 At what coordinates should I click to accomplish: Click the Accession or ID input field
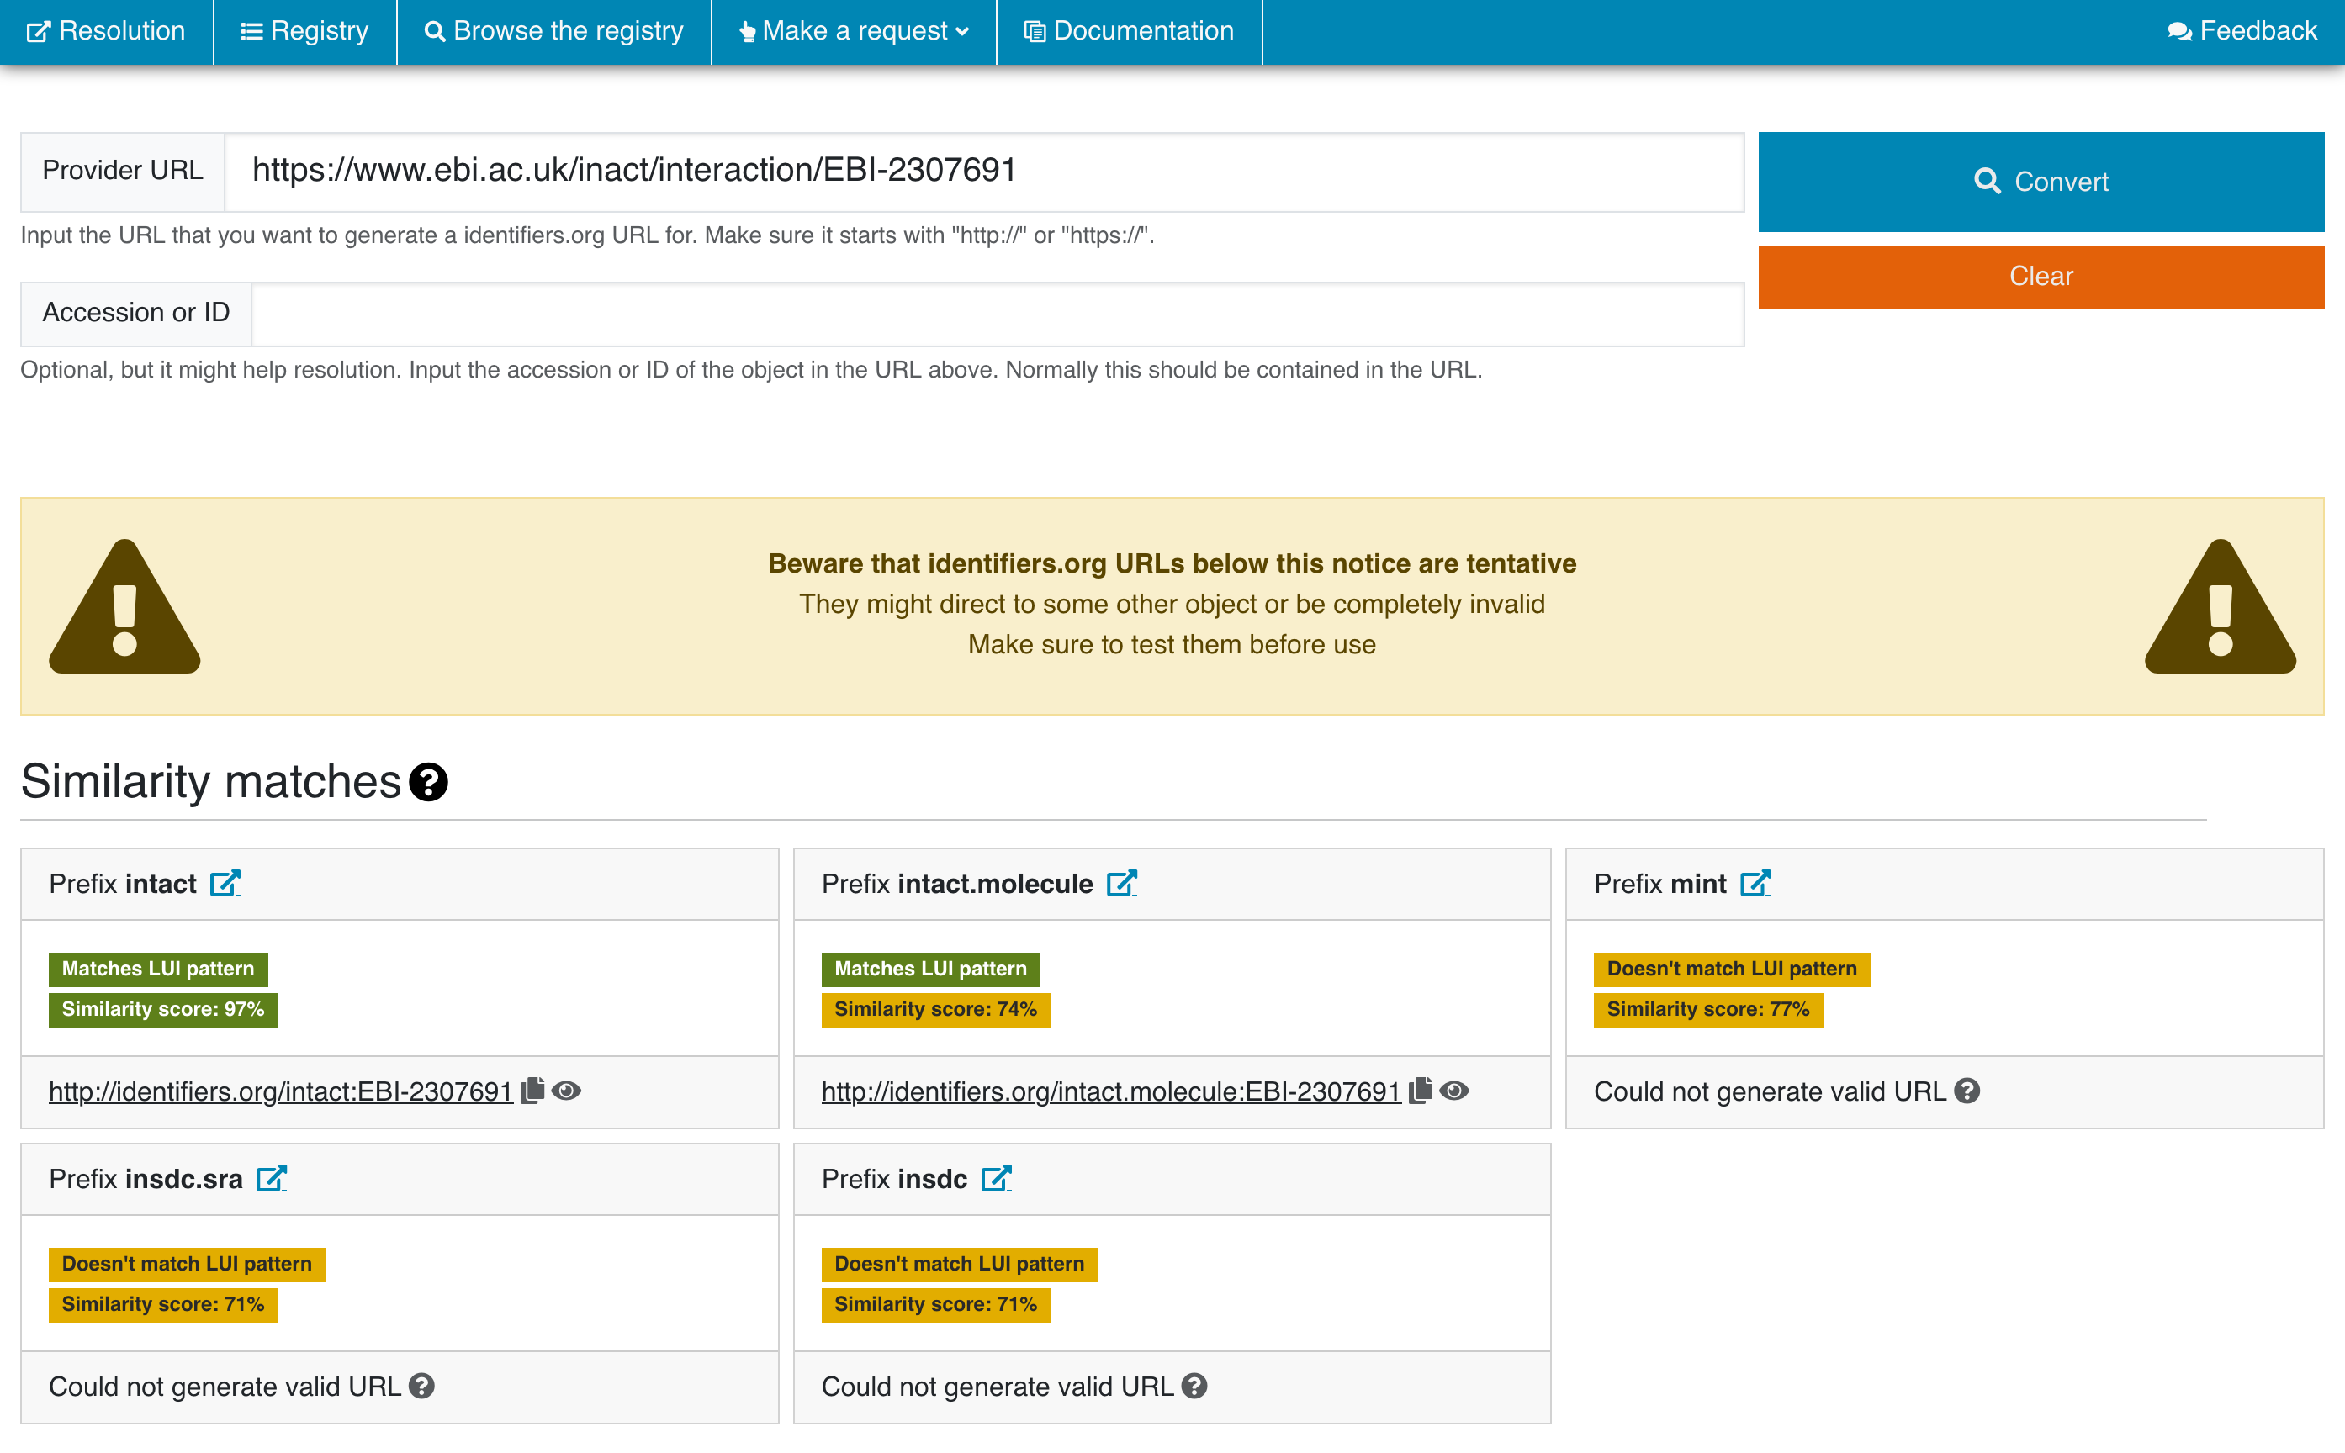pyautogui.click(x=997, y=314)
